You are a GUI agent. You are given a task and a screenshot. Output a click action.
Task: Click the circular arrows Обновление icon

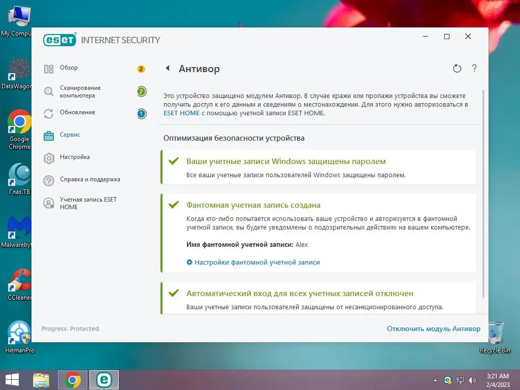[x=49, y=114]
